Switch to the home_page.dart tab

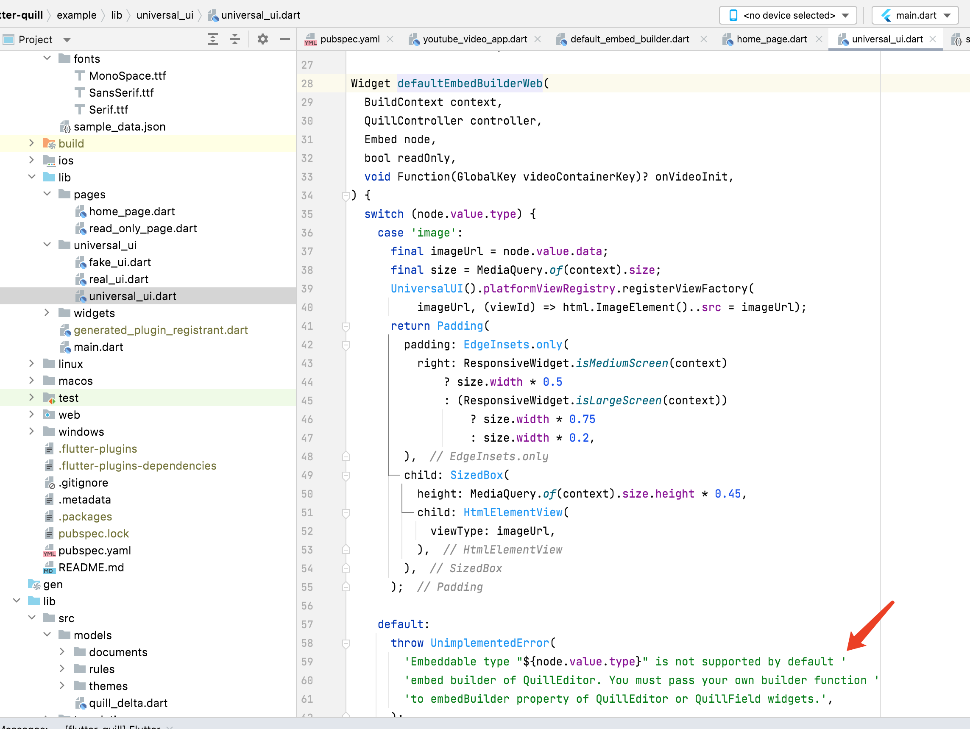click(x=772, y=39)
